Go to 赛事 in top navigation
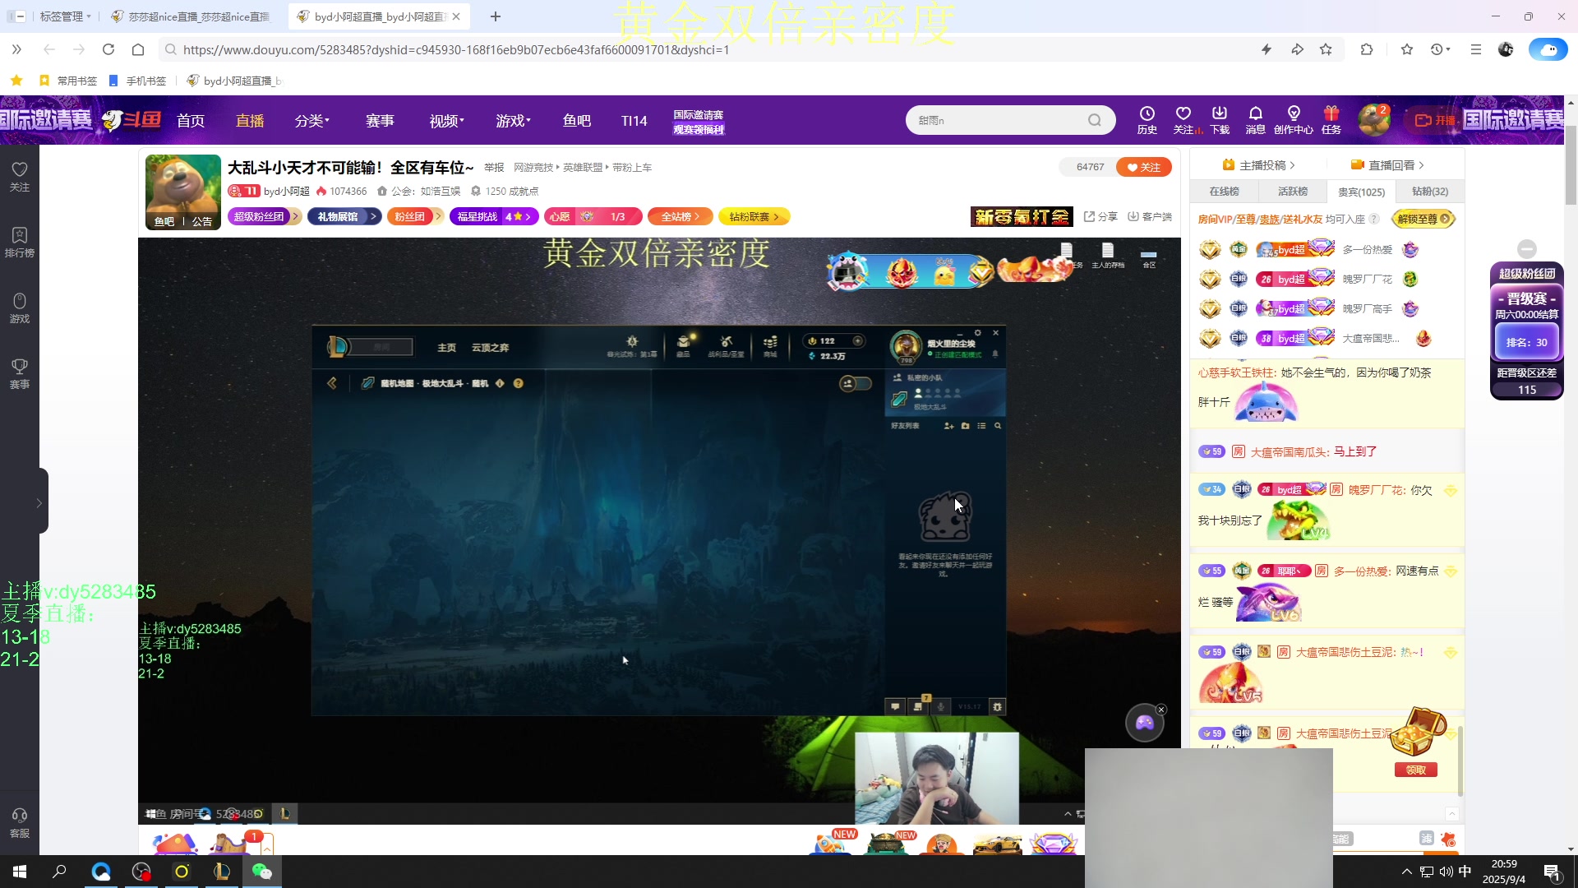1578x888 pixels. tap(380, 121)
